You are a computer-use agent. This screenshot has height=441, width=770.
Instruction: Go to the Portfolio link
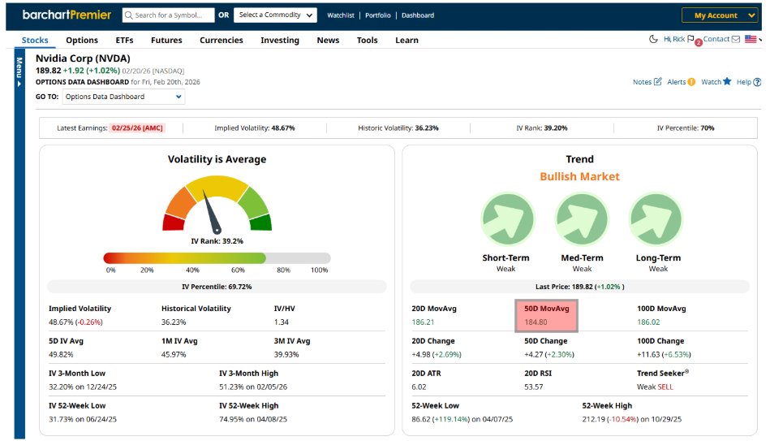click(x=378, y=15)
